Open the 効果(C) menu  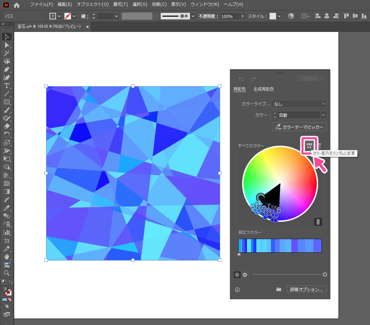[x=159, y=4]
